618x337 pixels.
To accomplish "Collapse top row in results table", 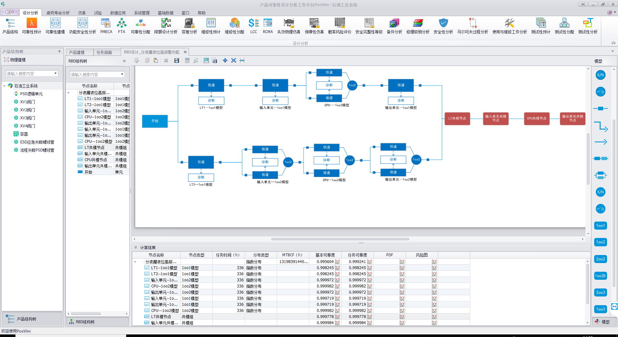I will 135,262.
